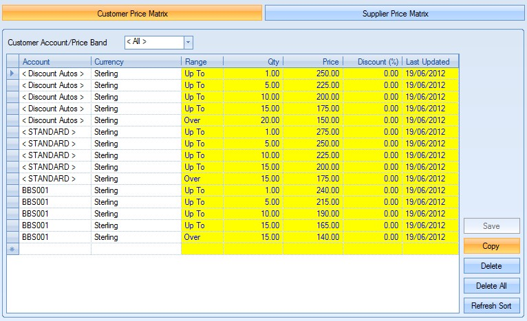Image resolution: width=527 pixels, height=321 pixels.
Task: Click the new row asterisk marker
Action: [12, 249]
